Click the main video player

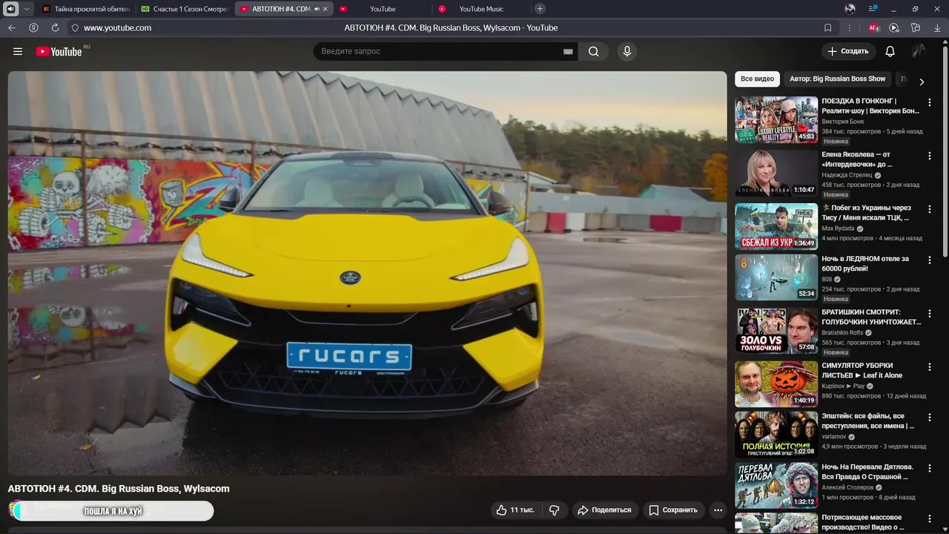367,273
